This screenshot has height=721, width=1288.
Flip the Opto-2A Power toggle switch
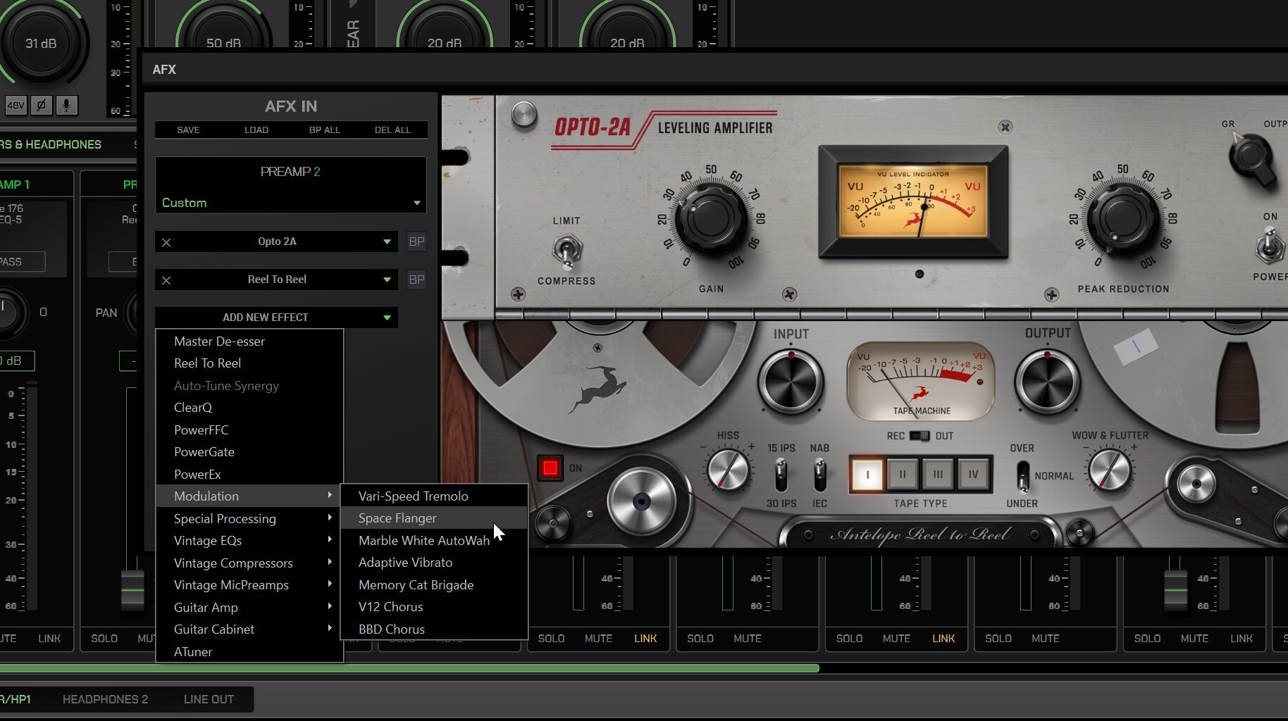(1270, 246)
